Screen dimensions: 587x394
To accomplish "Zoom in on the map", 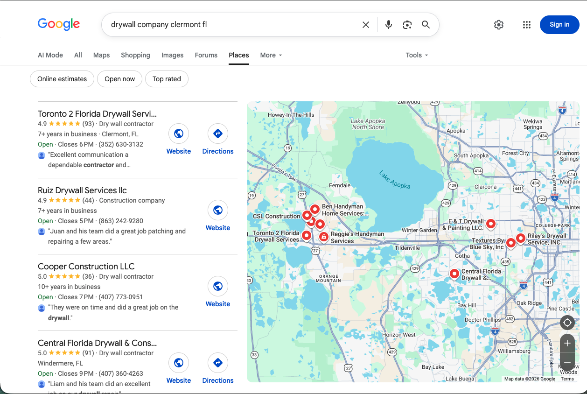I will pos(567,343).
